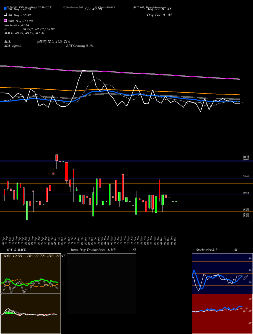The image size is (253, 334).
Task: Select the '50 Day - 50.52' legend label
Action: click(x=20, y=15)
